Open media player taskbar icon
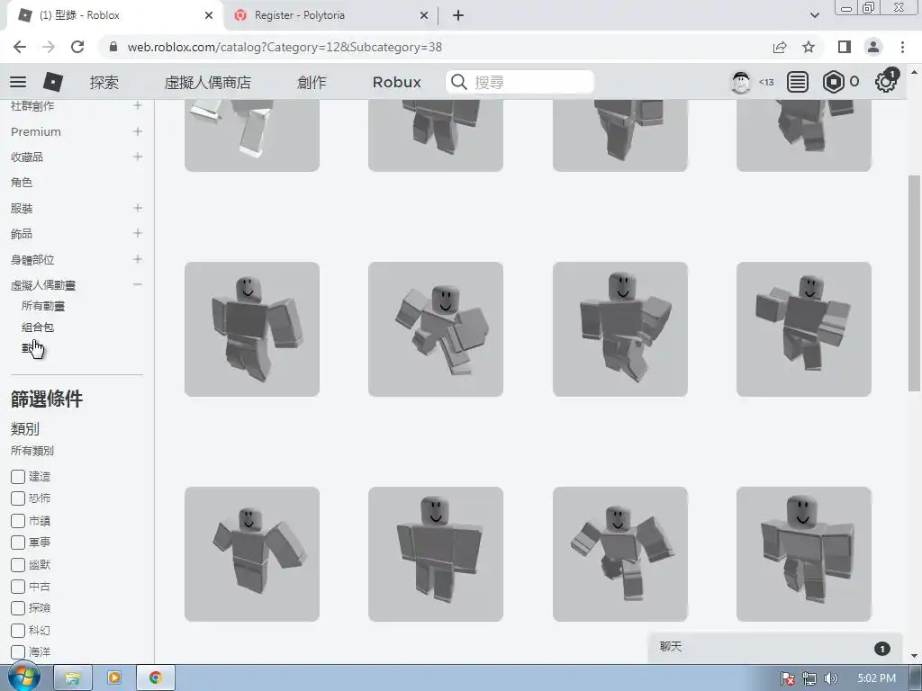This screenshot has width=922, height=691. (x=114, y=678)
